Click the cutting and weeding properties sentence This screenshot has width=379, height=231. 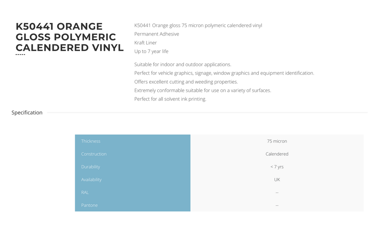coord(186,82)
